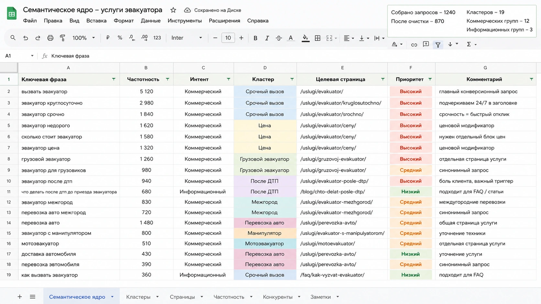
Task: Select the paint format roller icon
Action: (x=62, y=38)
